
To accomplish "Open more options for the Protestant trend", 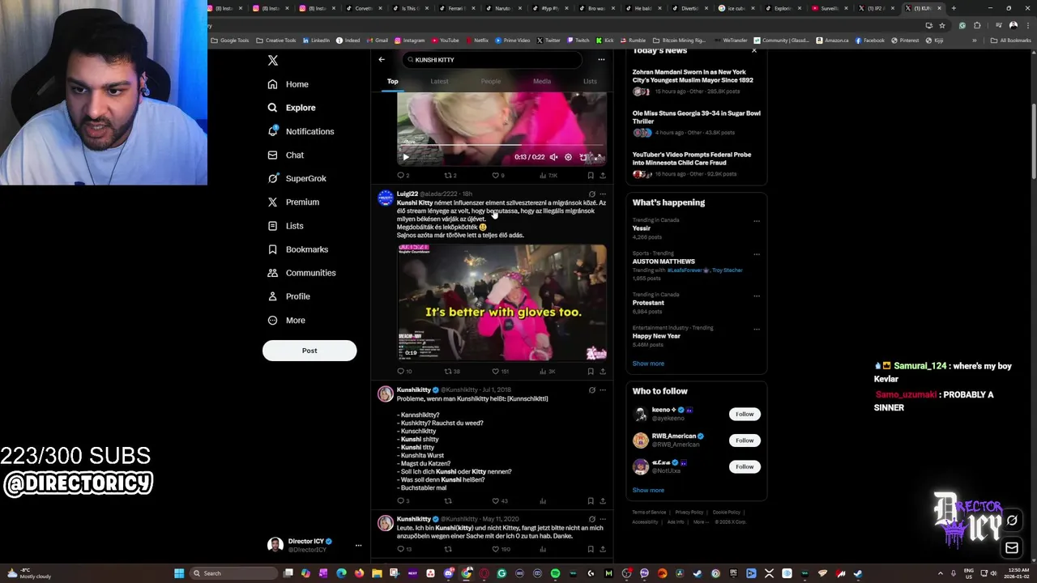I will click(x=757, y=296).
